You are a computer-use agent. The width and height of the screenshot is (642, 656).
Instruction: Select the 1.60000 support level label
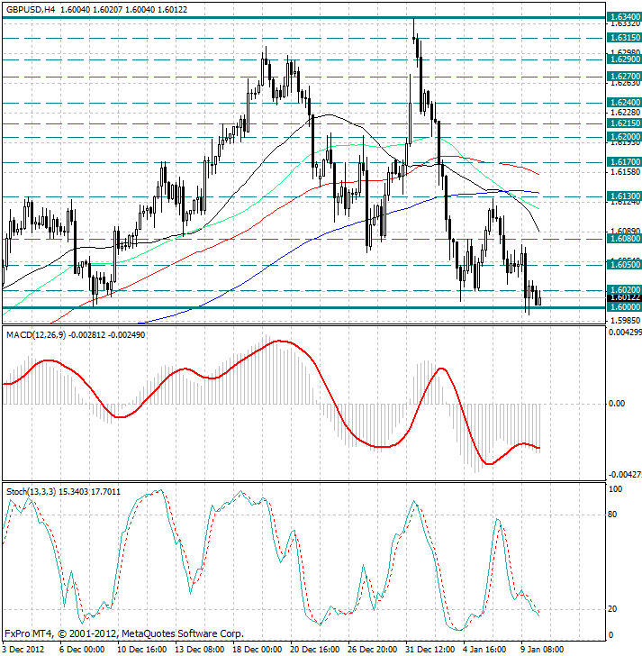point(624,306)
